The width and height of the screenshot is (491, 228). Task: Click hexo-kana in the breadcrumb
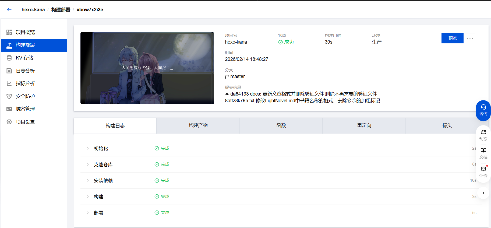pos(33,10)
